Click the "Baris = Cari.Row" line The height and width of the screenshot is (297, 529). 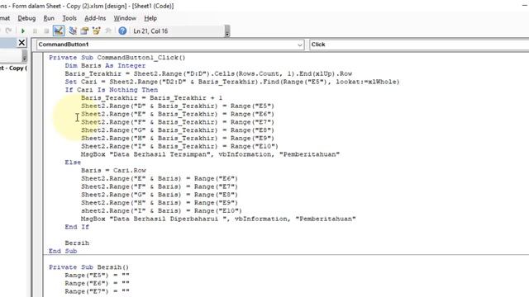click(x=113, y=171)
